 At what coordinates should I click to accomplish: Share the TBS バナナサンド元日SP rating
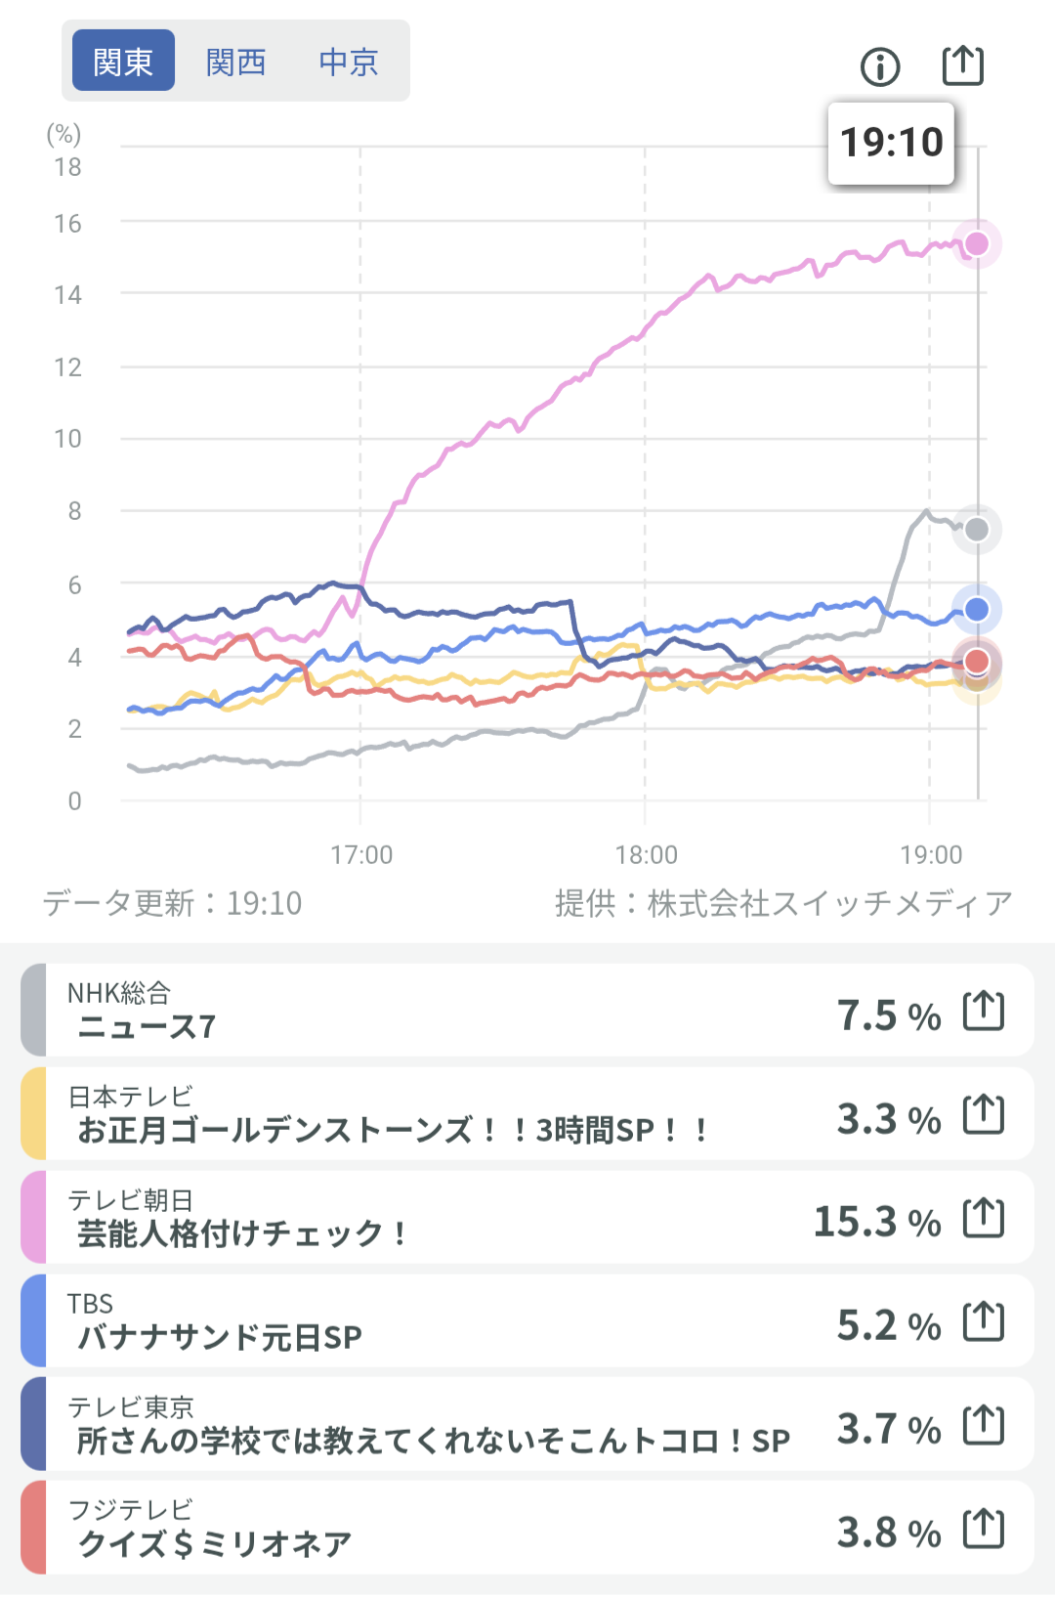(983, 1321)
